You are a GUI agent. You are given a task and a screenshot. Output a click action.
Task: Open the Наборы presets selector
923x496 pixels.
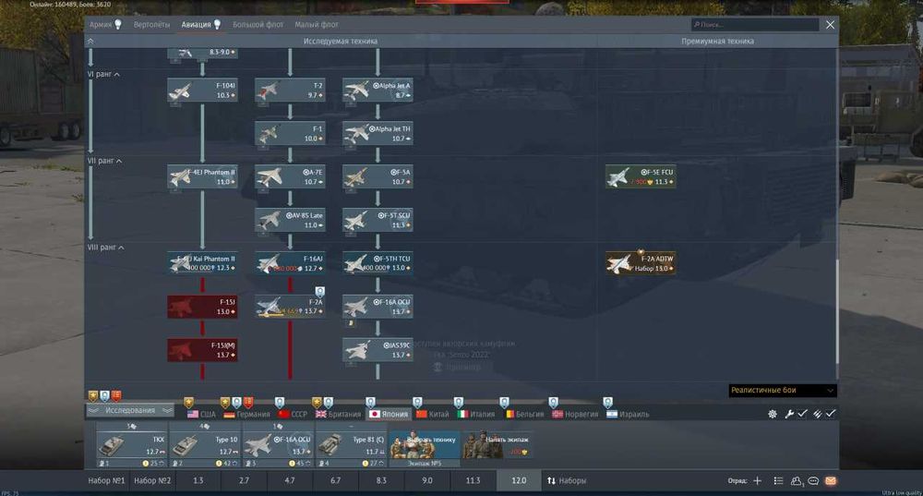click(567, 480)
